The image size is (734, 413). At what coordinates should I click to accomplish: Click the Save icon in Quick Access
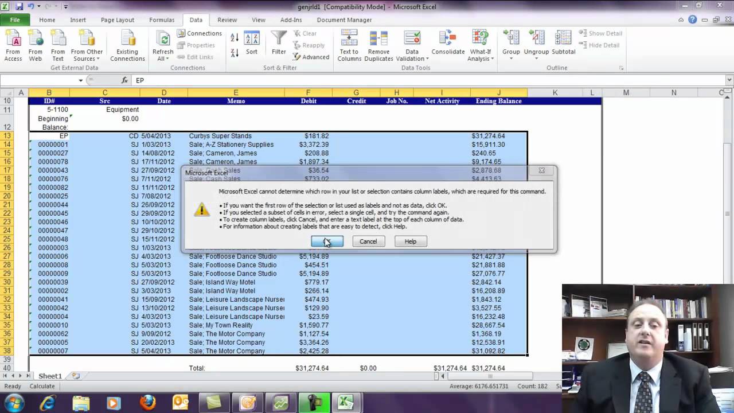pyautogui.click(x=19, y=6)
